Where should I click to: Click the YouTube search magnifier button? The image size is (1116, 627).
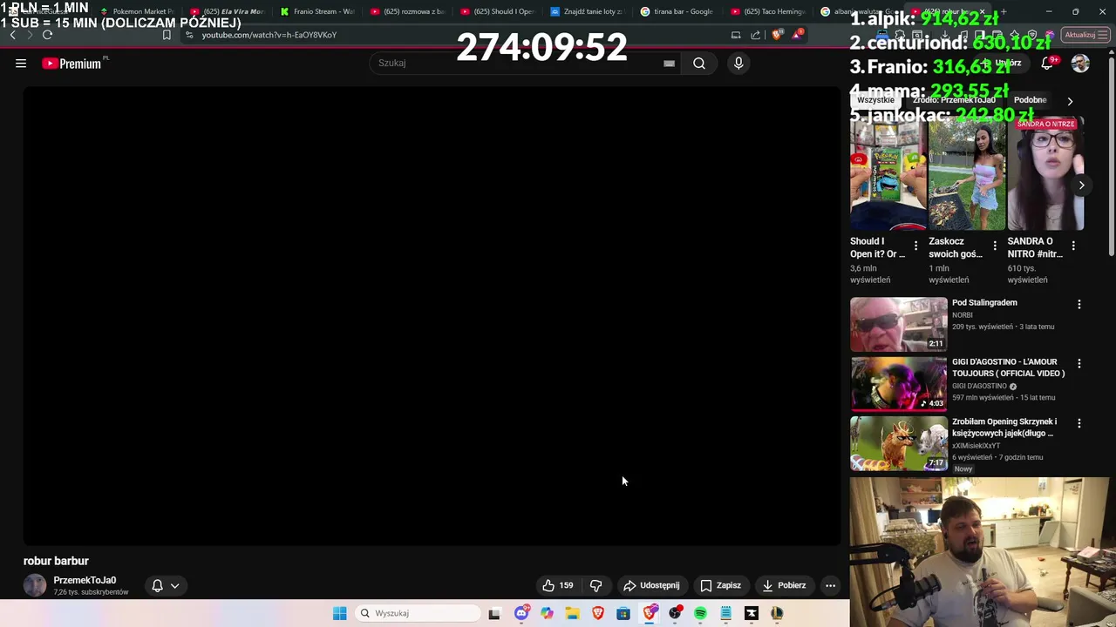click(699, 63)
